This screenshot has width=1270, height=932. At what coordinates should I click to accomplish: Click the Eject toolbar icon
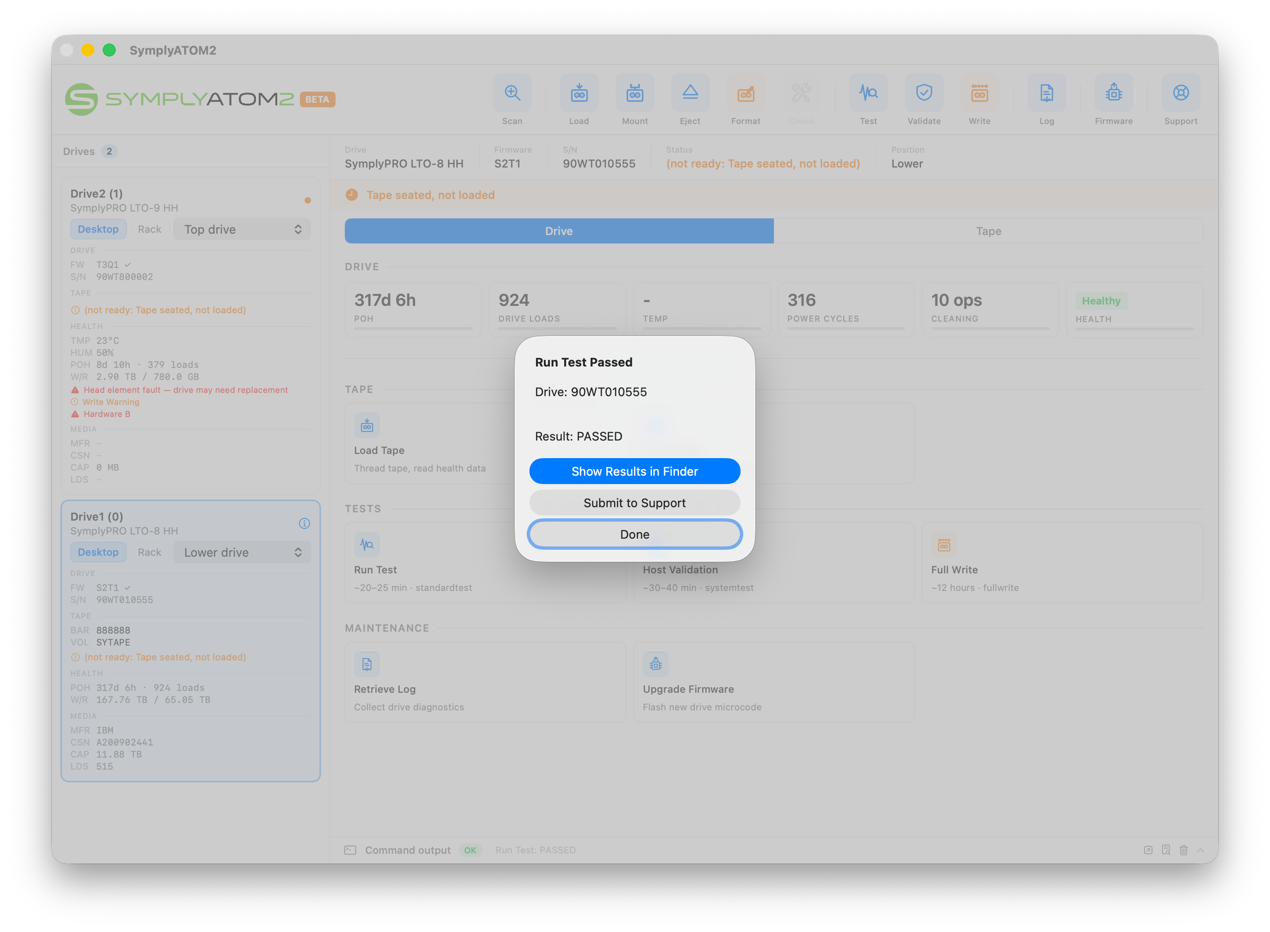[690, 93]
